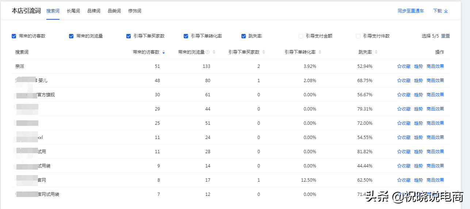The height and width of the screenshot is (209, 470).
Task: Favorite the row with 25 visitors
Action: coord(404,123)
